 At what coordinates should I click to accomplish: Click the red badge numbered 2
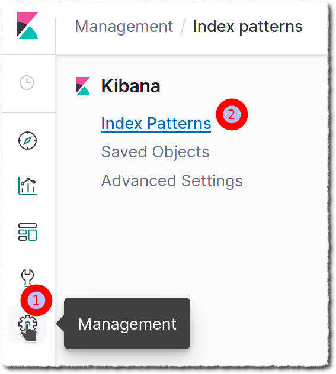[x=232, y=114]
